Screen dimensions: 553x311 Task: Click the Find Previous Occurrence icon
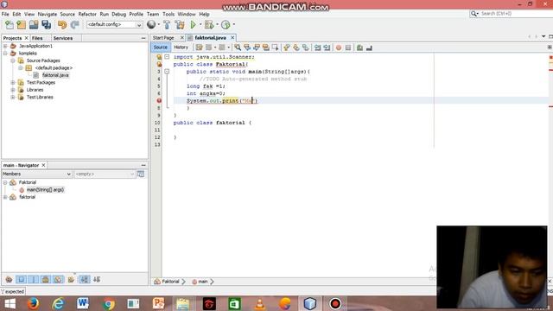[x=247, y=48]
